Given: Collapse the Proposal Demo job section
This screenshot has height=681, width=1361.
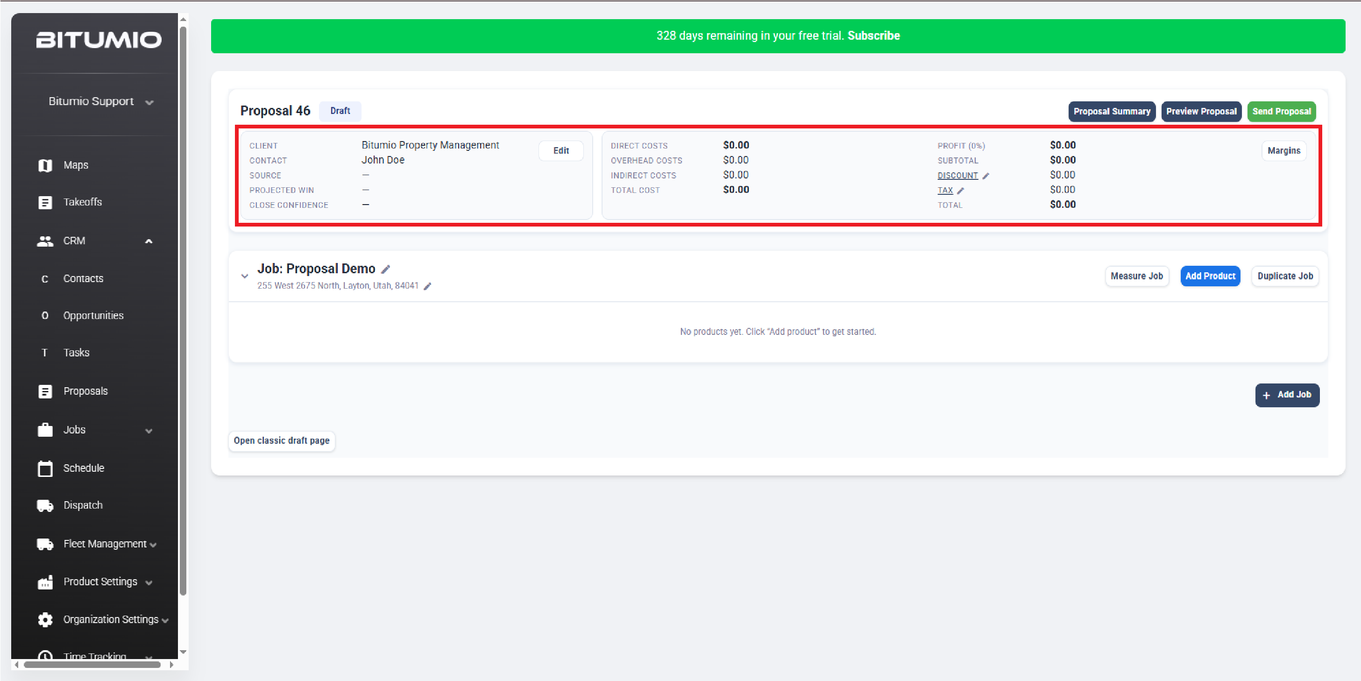Looking at the screenshot, I should point(245,277).
